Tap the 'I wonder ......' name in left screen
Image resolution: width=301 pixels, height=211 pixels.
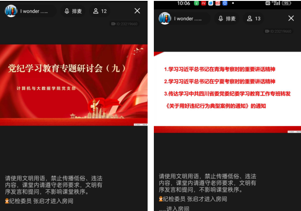point(34,11)
